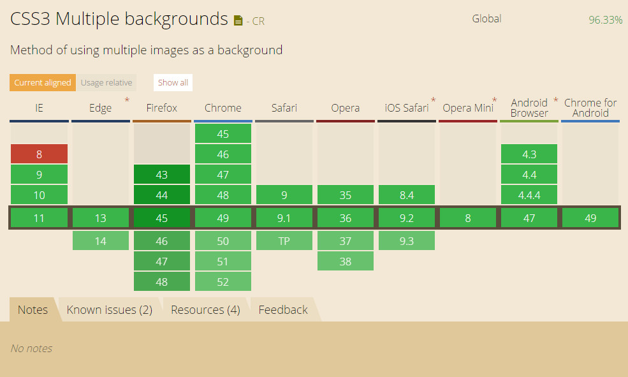The height and width of the screenshot is (377, 628).
Task: Select the Chrome 46 version cell
Action: [223, 154]
